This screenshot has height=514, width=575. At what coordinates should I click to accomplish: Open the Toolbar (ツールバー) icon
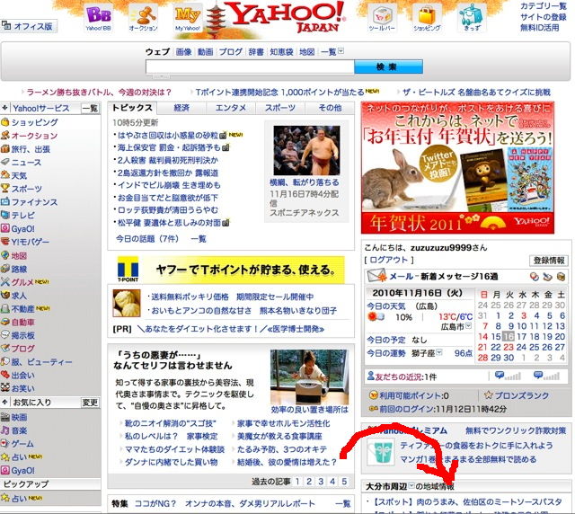point(381,18)
